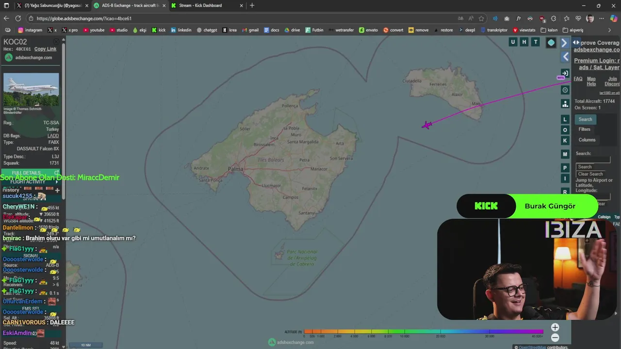This screenshot has width=621, height=349.
Task: Open the gmail bookmark
Action: (x=250, y=30)
